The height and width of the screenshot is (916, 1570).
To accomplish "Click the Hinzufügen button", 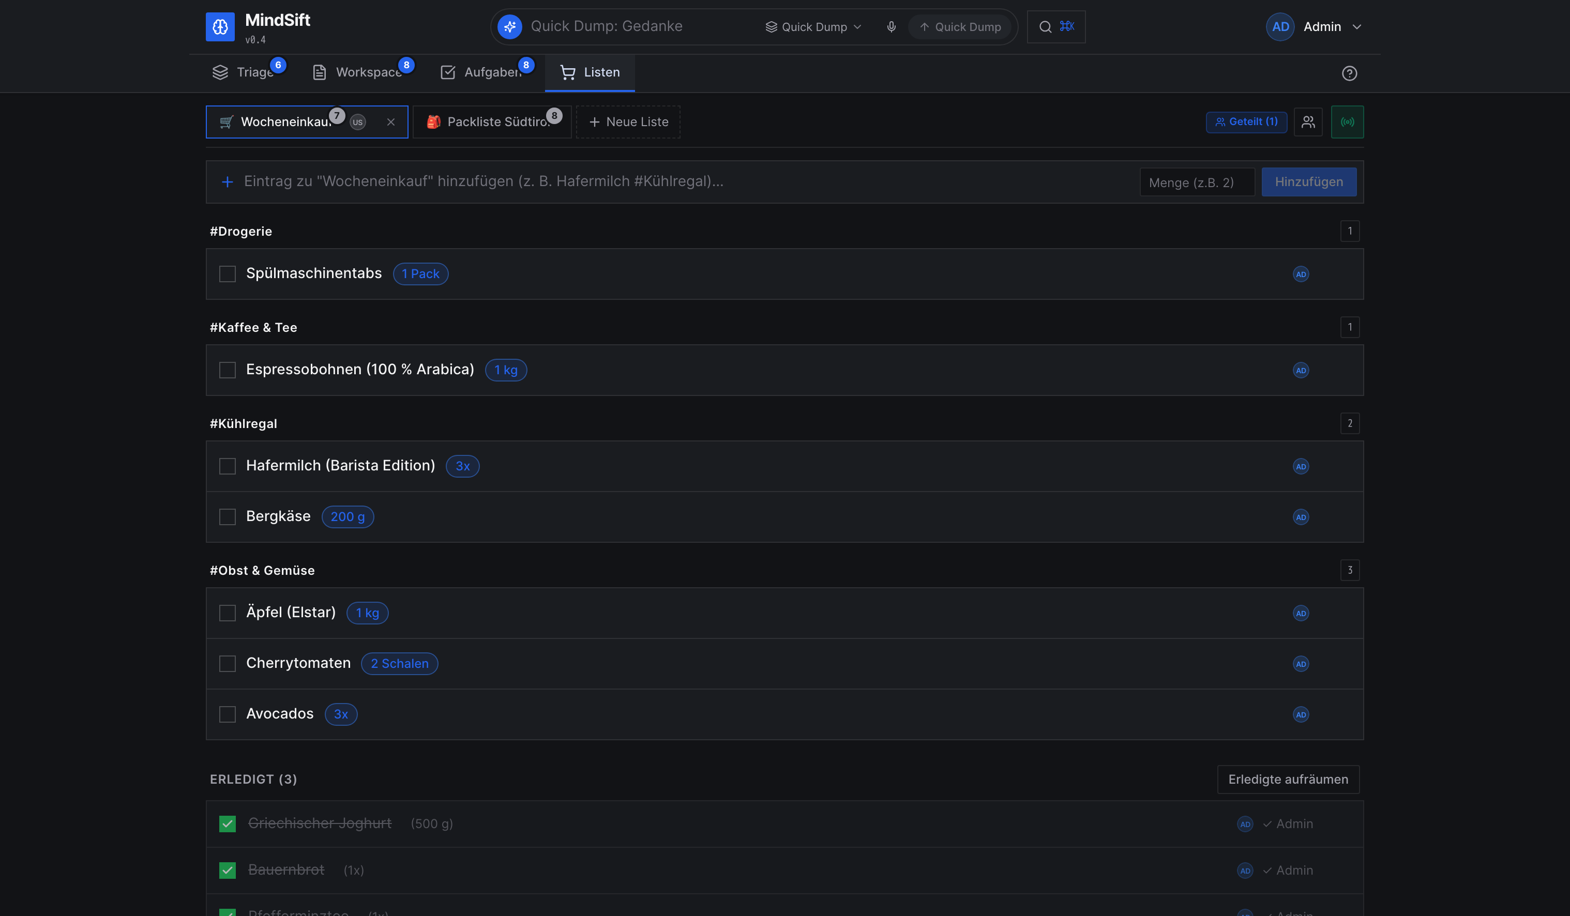I will [1308, 182].
